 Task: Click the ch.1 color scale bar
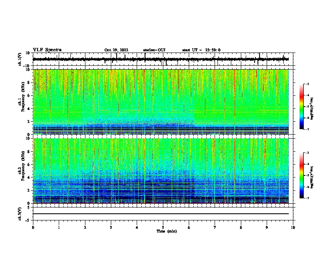[302, 107]
